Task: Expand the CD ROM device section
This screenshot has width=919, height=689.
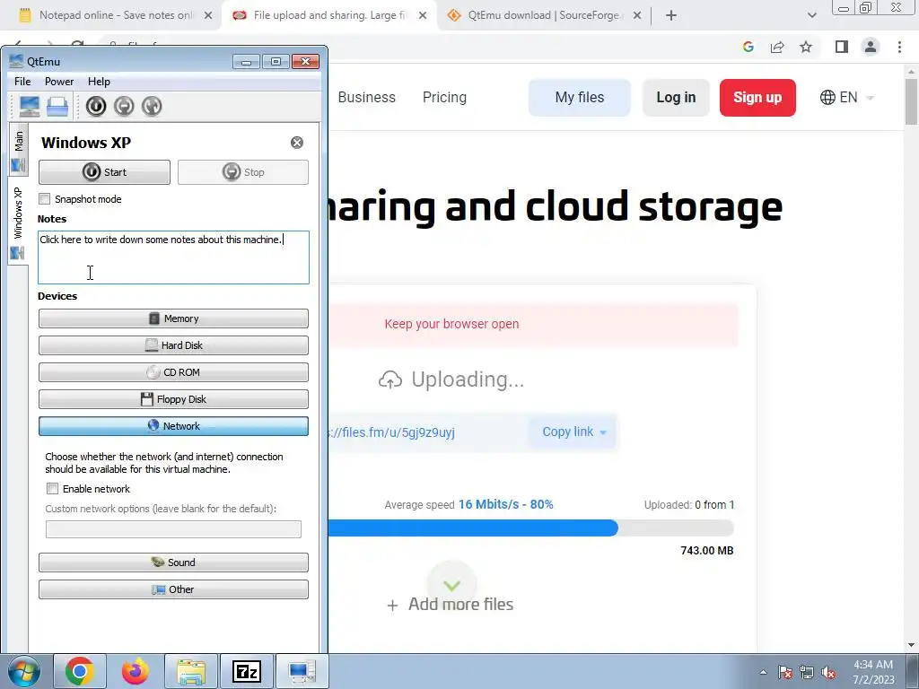Action: click(x=173, y=372)
